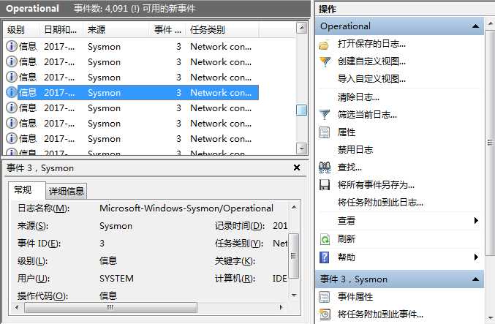Click the filter current log funnel icon
This screenshot has width=495, height=324.
tap(325, 115)
